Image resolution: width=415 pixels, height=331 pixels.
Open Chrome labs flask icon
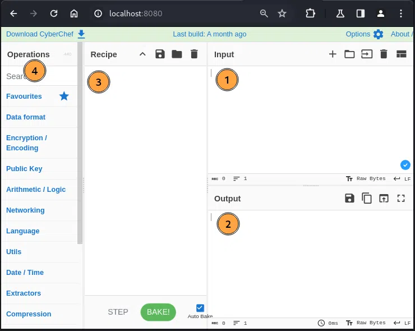pyautogui.click(x=340, y=13)
